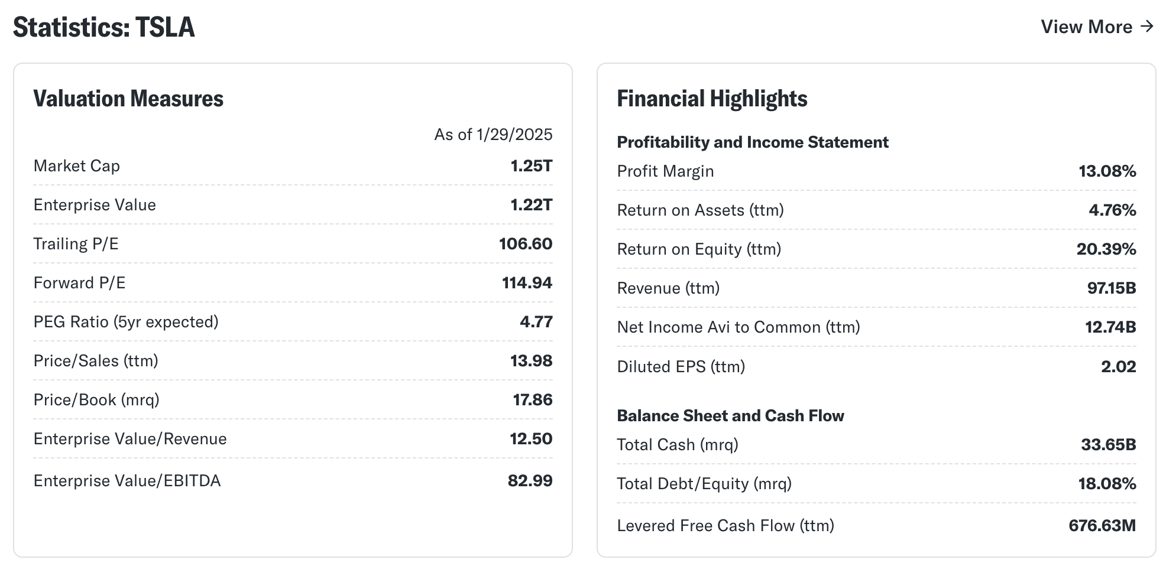Image resolution: width=1166 pixels, height=566 pixels.
Task: Select the Profit Margin 13.08% value
Action: click(x=1107, y=171)
